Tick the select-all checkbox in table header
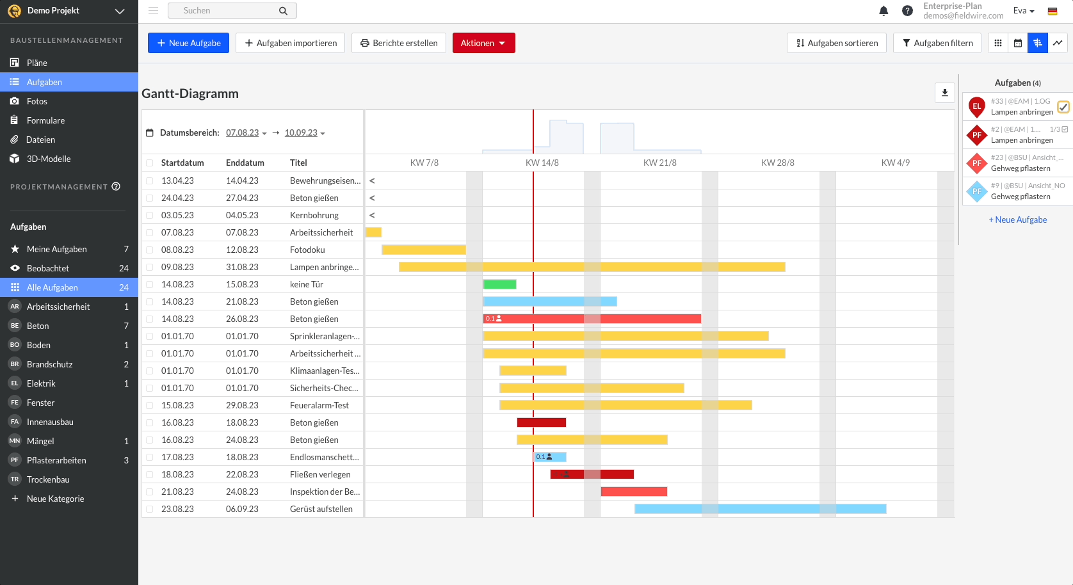This screenshot has width=1073, height=585. tap(150, 163)
